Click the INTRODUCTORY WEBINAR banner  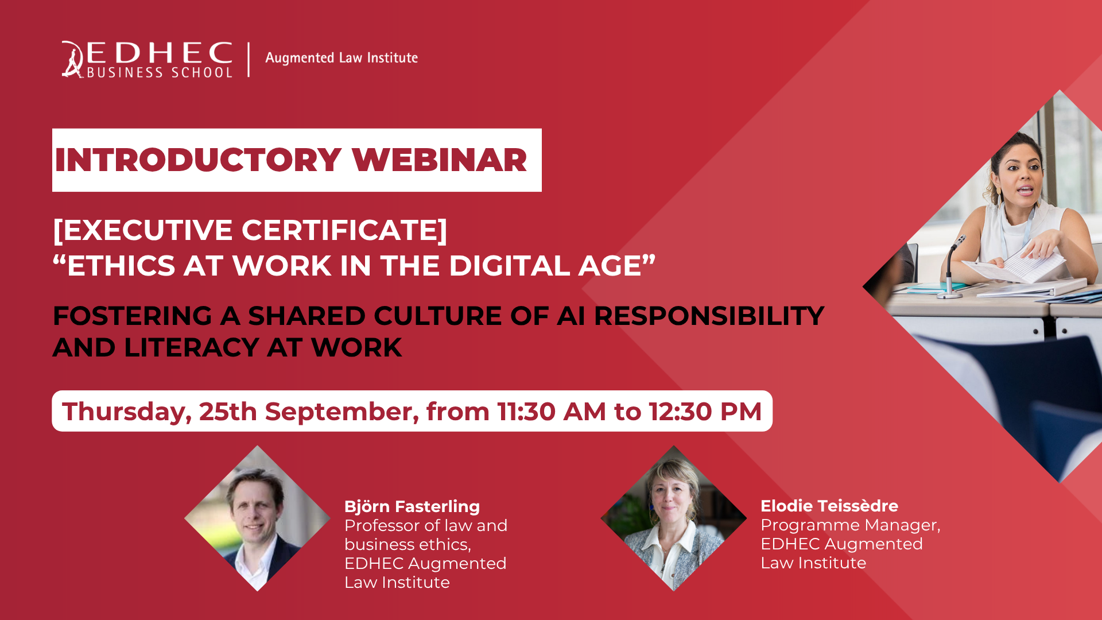(x=297, y=160)
